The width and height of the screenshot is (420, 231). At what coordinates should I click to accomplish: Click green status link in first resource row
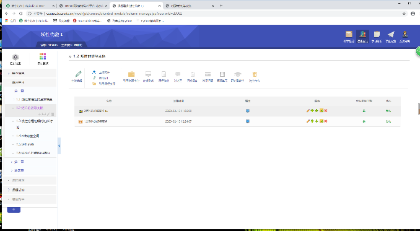[x=388, y=111]
